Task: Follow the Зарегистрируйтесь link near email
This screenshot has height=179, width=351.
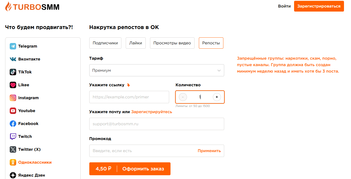Action: pyautogui.click(x=152, y=112)
